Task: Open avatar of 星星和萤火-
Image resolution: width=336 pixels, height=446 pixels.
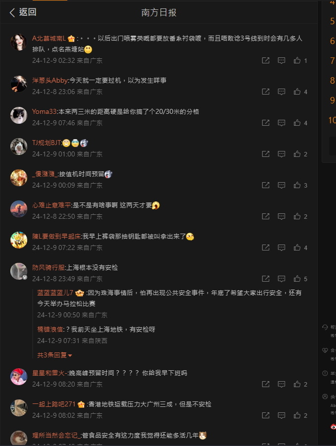Action: click(19, 377)
